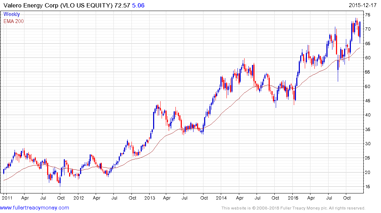This screenshot has width=381, height=213.
Task: Click the Valero Energy Corp chart title
Action: pyautogui.click(x=58, y=5)
